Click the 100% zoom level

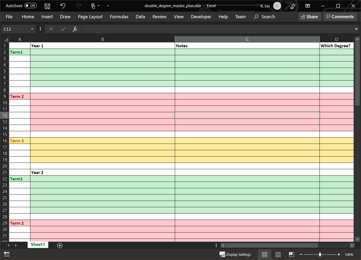point(349,254)
